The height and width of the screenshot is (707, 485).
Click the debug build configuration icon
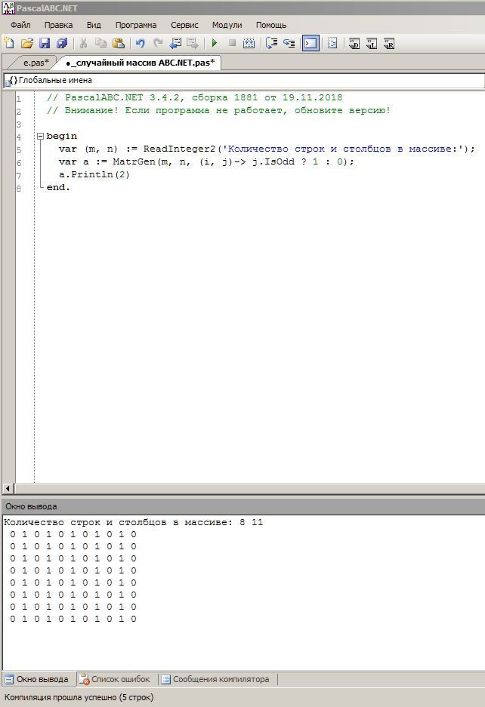(354, 43)
